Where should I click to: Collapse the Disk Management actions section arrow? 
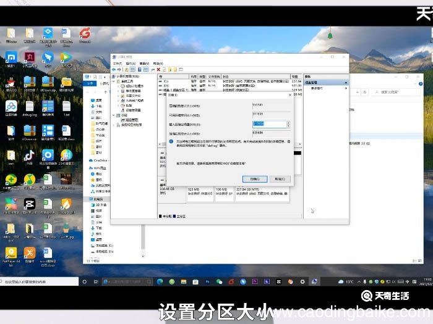[345, 83]
